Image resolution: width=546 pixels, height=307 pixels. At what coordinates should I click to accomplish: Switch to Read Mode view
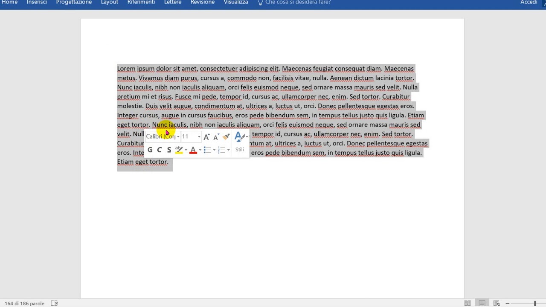(468, 303)
